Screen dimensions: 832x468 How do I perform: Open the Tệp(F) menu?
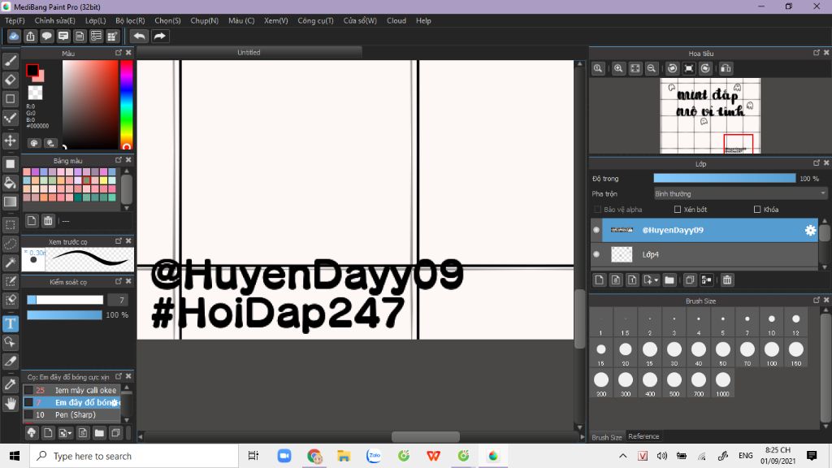click(15, 20)
